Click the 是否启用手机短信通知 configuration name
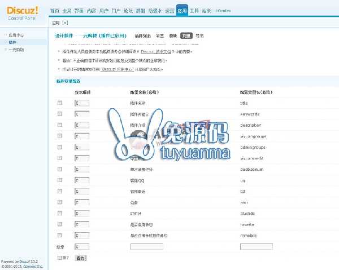The width and height of the screenshot is (339, 270). click(149, 236)
